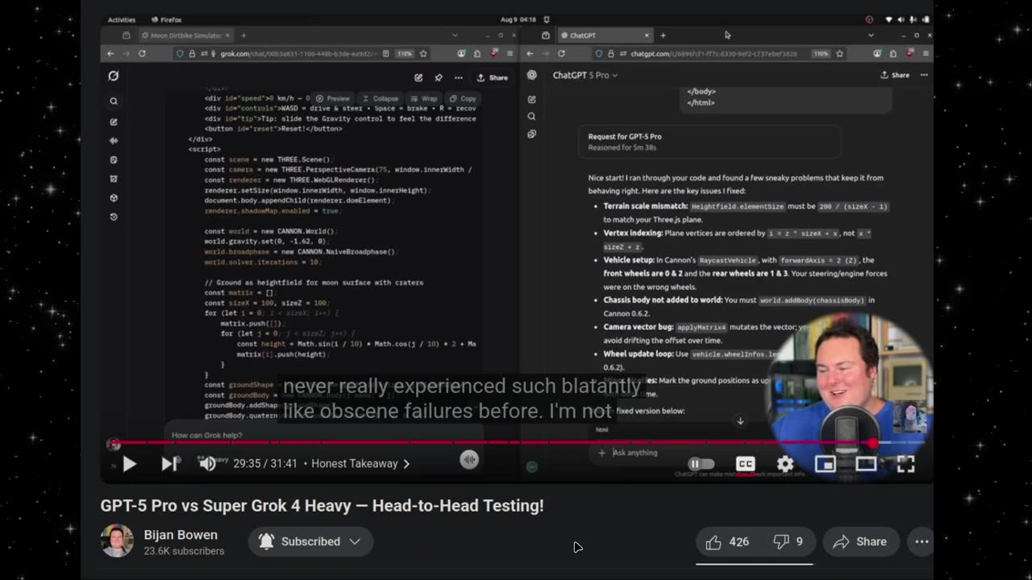The height and width of the screenshot is (580, 1032).
Task: Open ChatGPT header three-dot menu
Action: pos(924,75)
